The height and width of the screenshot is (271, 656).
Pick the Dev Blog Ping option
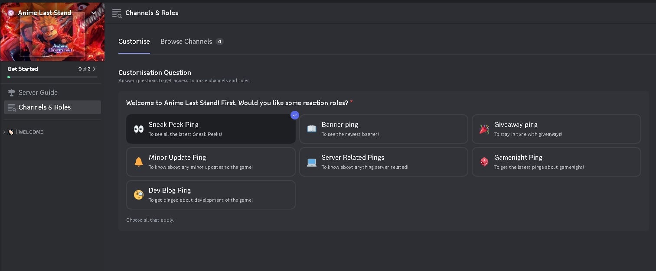click(211, 195)
